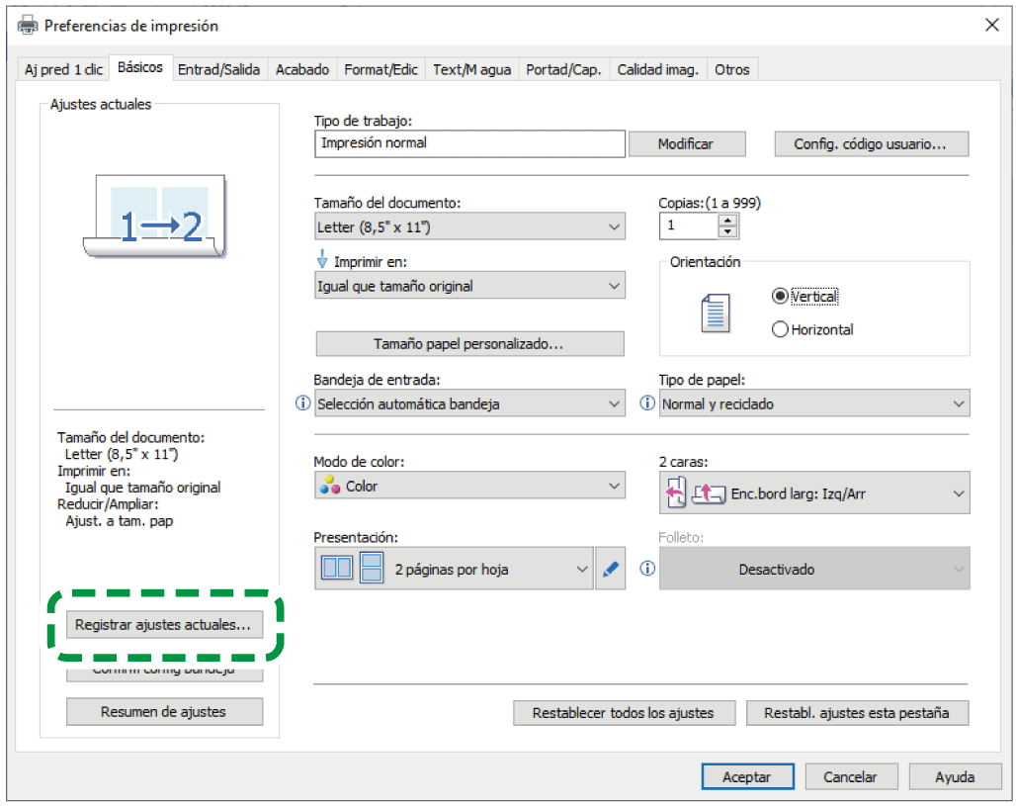This screenshot has height=806, width=1016.
Task: Click the printer icon in title bar
Action: 28,26
